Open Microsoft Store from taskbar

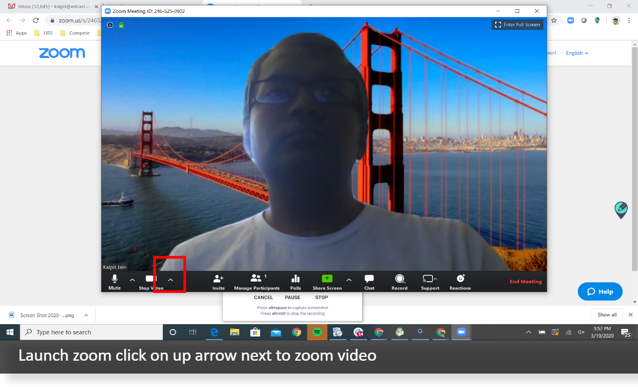[x=255, y=332]
